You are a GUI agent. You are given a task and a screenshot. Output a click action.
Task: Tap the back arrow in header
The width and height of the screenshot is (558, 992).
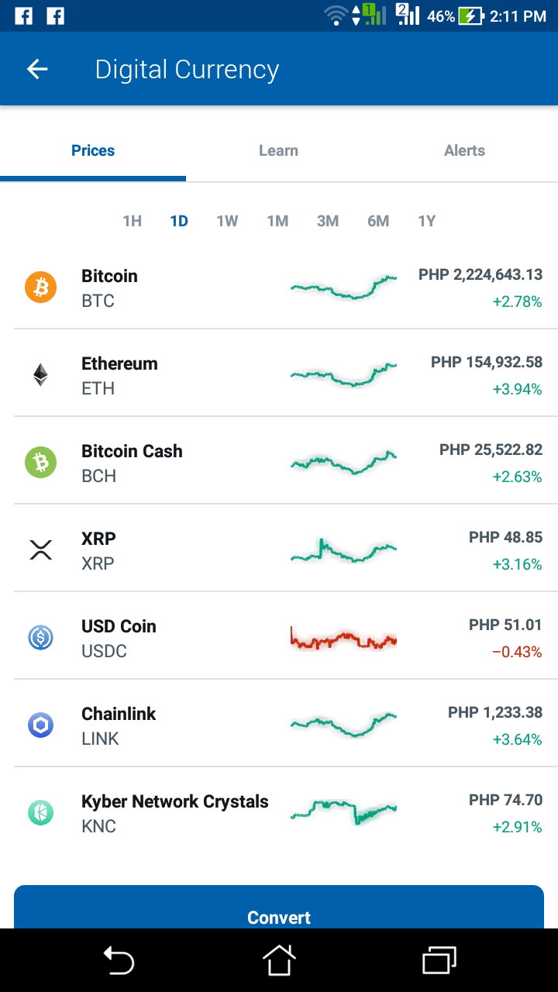[37, 69]
